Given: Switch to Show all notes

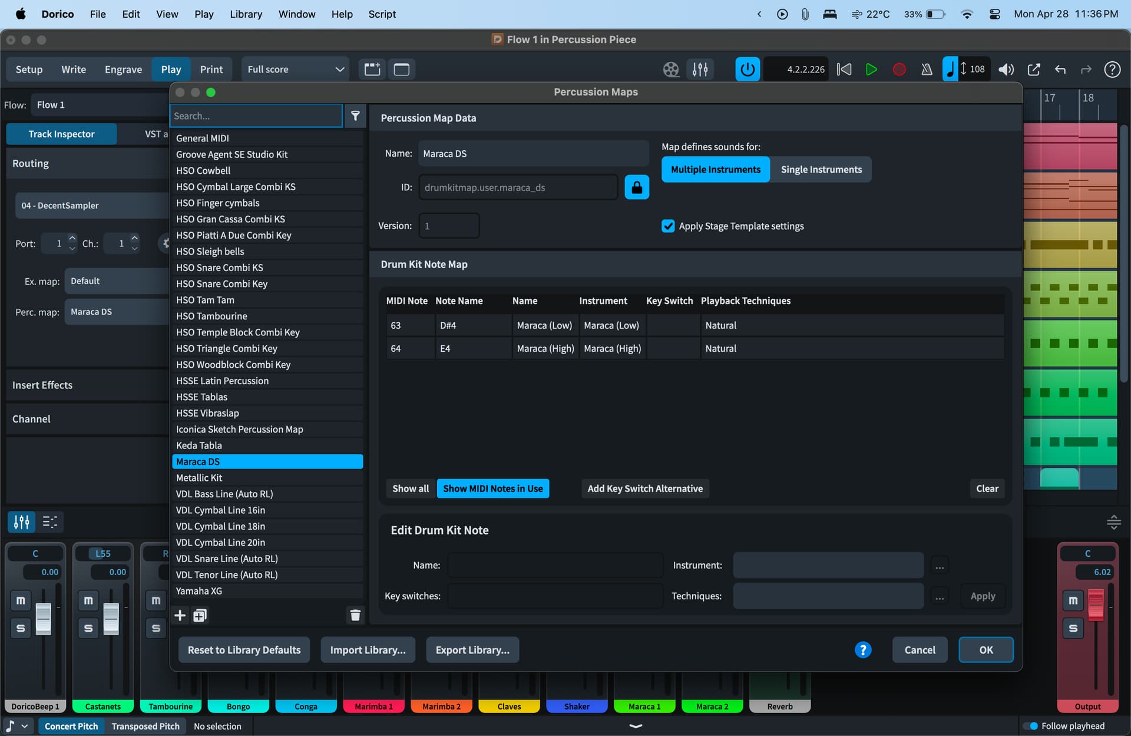Looking at the screenshot, I should [x=411, y=489].
